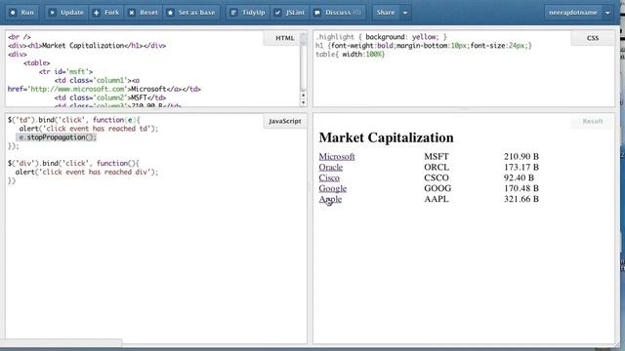Click the AAPL ticker cell

pyautogui.click(x=437, y=199)
